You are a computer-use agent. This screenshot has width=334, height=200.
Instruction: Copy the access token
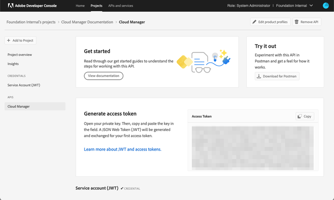point(305,116)
